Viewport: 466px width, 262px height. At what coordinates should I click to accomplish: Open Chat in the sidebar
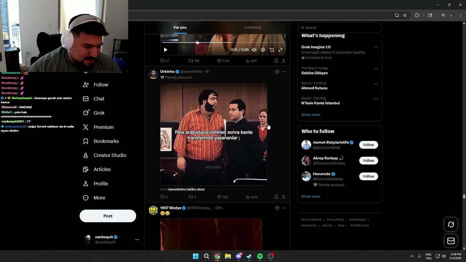click(94, 99)
